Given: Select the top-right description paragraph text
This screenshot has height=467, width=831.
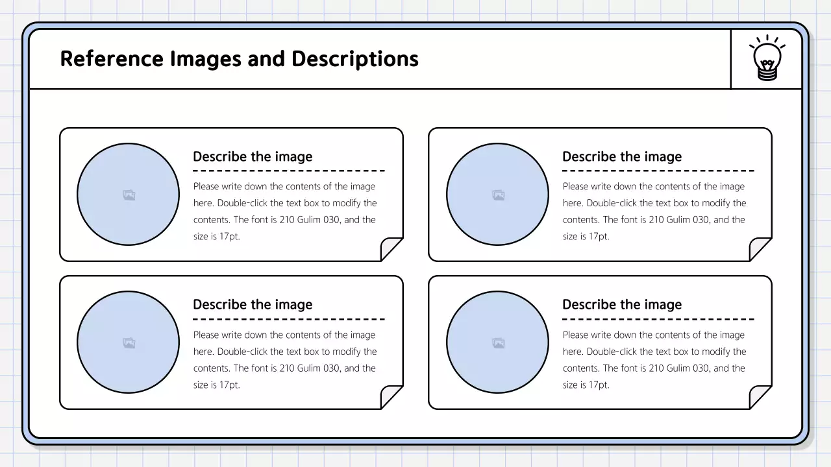Looking at the screenshot, I should (x=652, y=211).
